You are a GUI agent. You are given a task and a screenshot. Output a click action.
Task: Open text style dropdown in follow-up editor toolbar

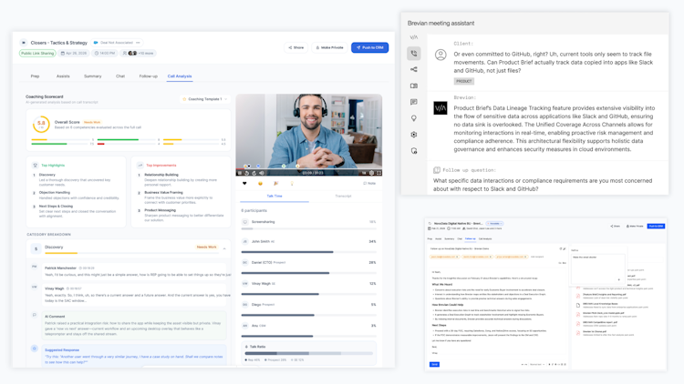tap(537, 364)
